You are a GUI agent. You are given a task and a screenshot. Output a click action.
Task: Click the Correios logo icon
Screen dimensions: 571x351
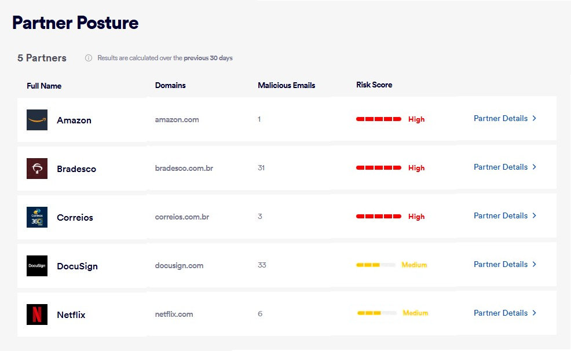point(37,217)
